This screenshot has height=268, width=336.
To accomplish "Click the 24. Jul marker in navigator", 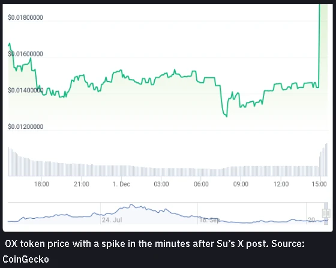I will (x=112, y=220).
